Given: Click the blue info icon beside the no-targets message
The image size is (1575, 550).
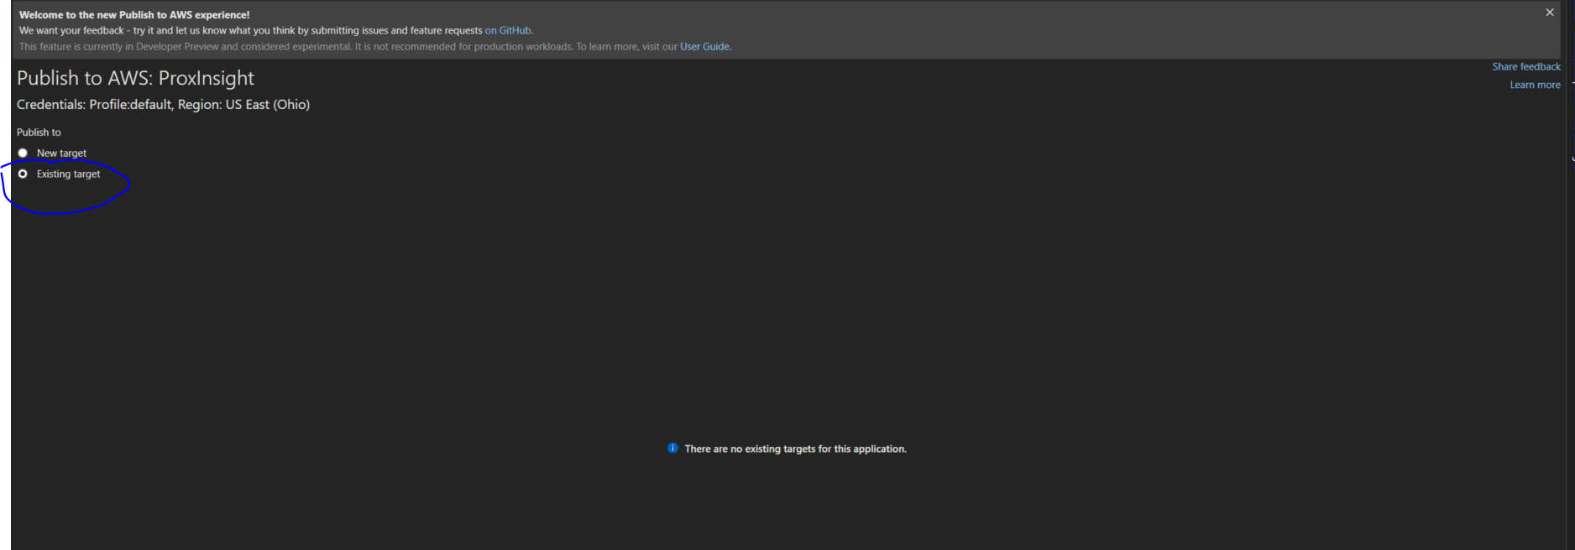Looking at the screenshot, I should (672, 449).
